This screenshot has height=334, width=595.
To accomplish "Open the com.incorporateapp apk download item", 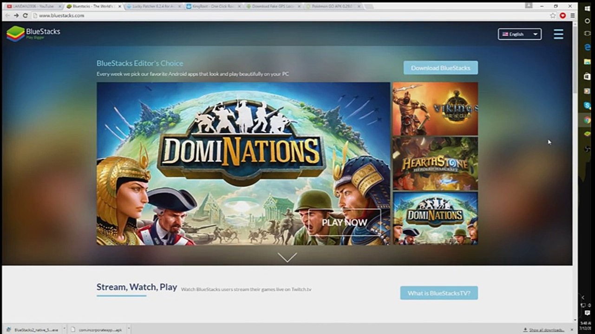I will point(96,330).
